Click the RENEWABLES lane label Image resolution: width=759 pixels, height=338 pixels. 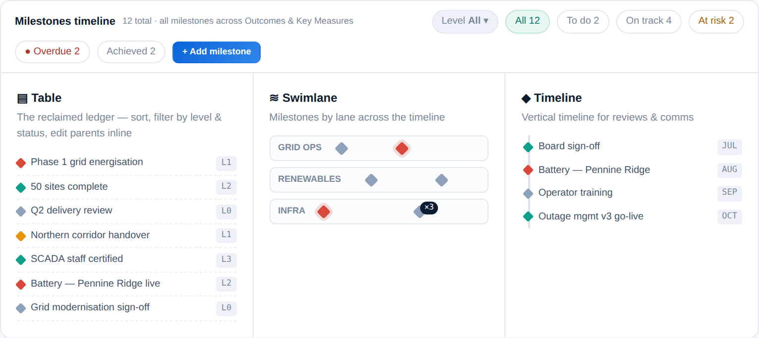tap(310, 179)
